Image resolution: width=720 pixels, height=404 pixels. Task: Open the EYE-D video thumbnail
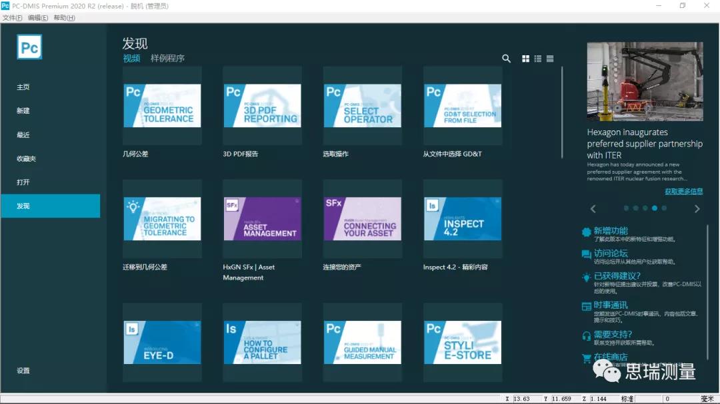162,343
